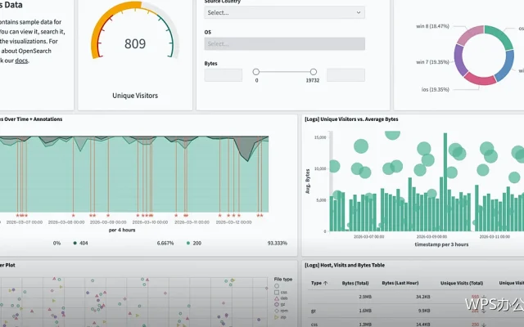Click the Bytes minimum value input box
Image resolution: width=524 pixels, height=327 pixels.
click(224, 75)
